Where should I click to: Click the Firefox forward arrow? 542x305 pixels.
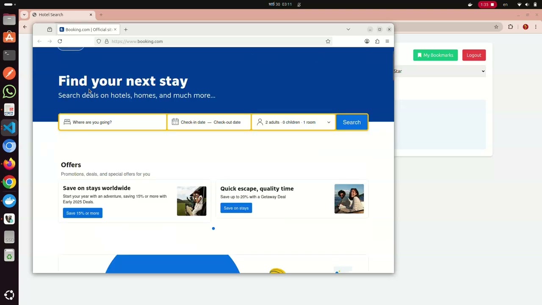click(x=50, y=41)
